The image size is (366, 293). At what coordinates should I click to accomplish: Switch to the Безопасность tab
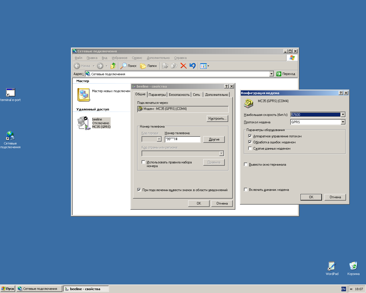coord(179,95)
